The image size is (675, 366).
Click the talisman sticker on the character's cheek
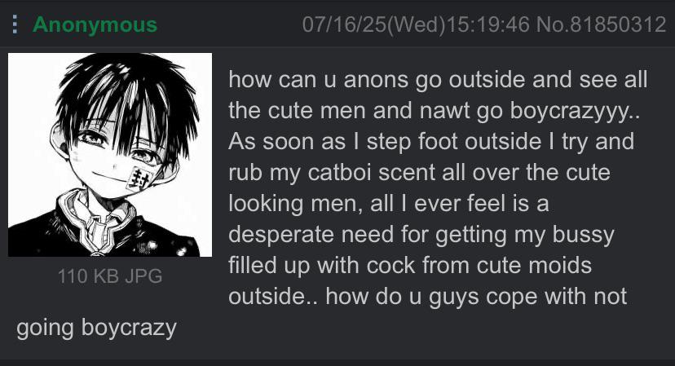[x=139, y=178]
